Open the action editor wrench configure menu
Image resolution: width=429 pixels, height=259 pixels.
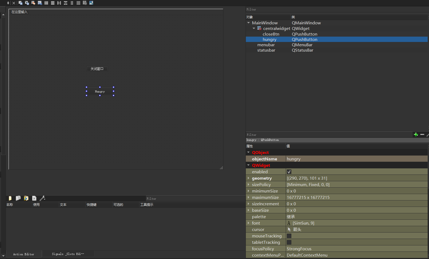[42, 198]
